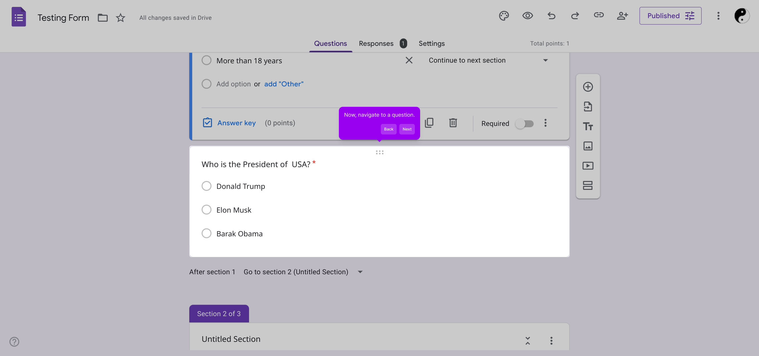This screenshot has width=759, height=356.
Task: Select the Donald Trump radio option
Action: coord(206,186)
